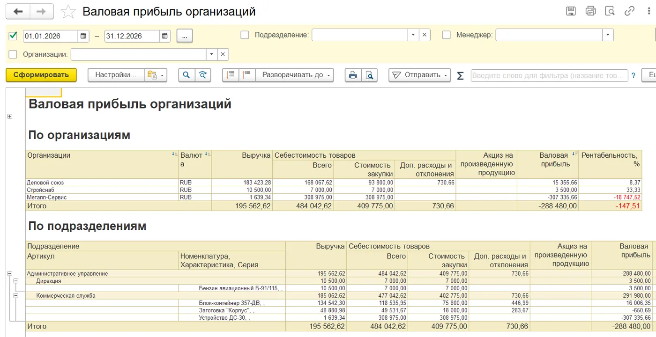Open the Настройки... button
The height and width of the screenshot is (337, 656).
pyautogui.click(x=116, y=75)
